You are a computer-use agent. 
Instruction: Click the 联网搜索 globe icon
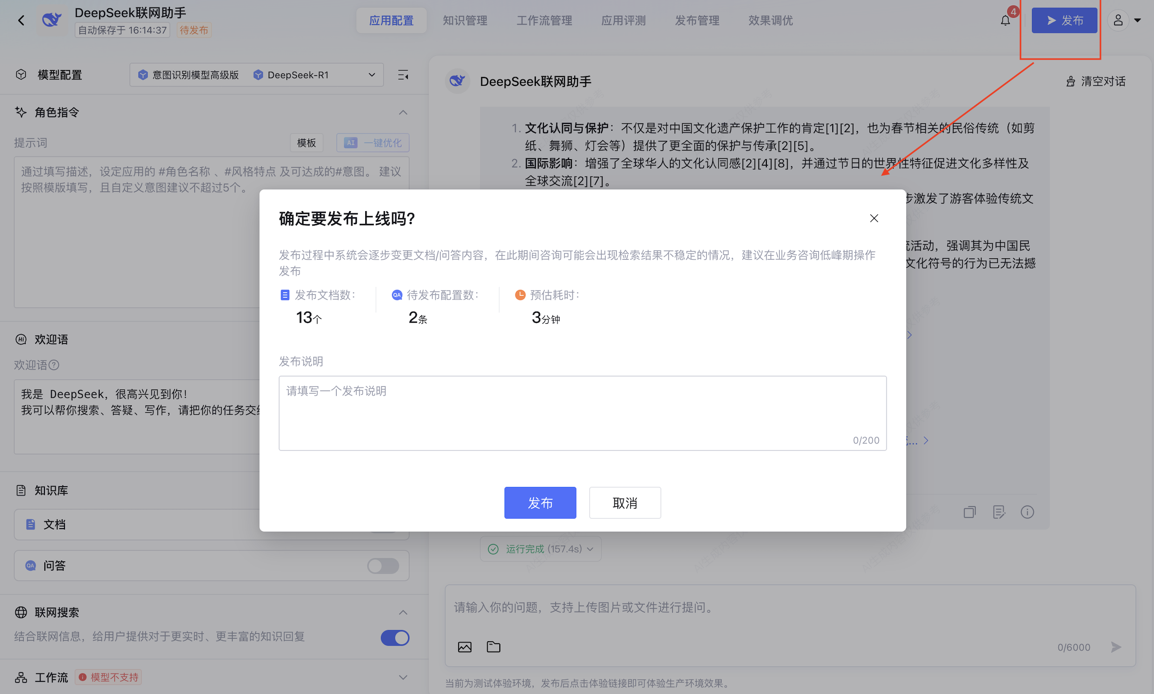click(x=21, y=612)
